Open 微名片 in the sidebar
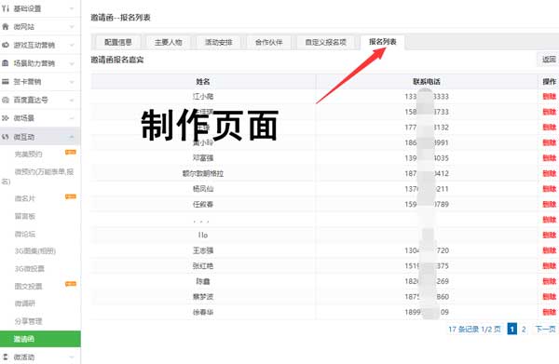 click(24, 198)
